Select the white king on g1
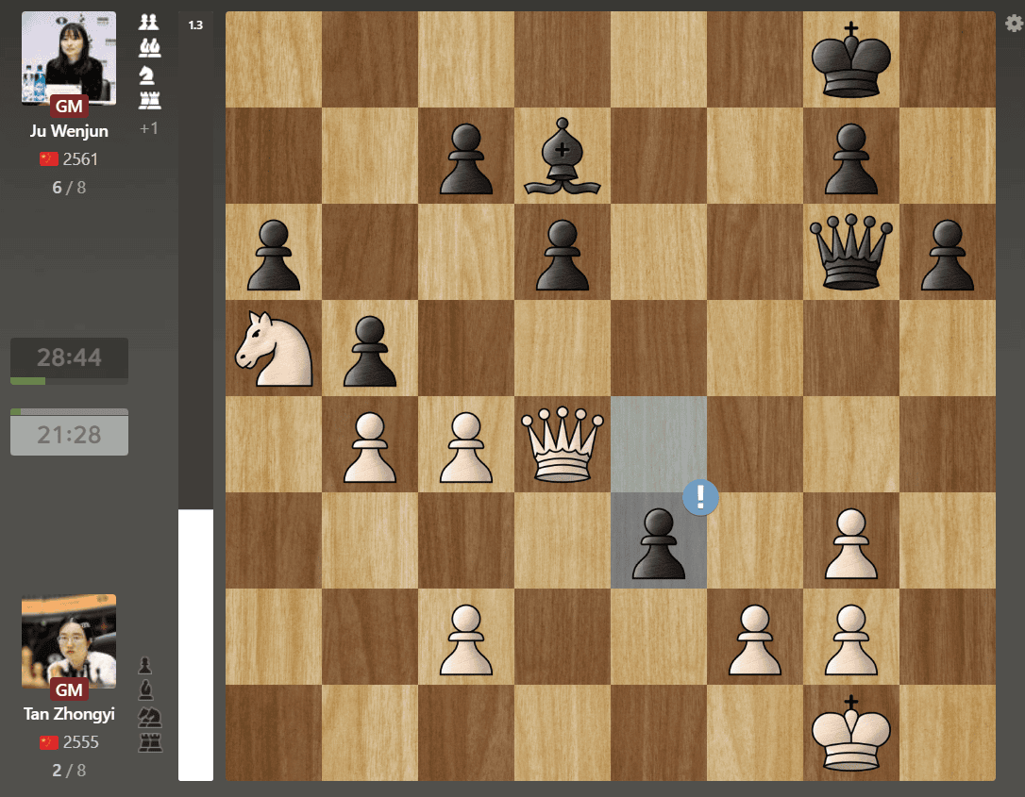 tap(851, 733)
